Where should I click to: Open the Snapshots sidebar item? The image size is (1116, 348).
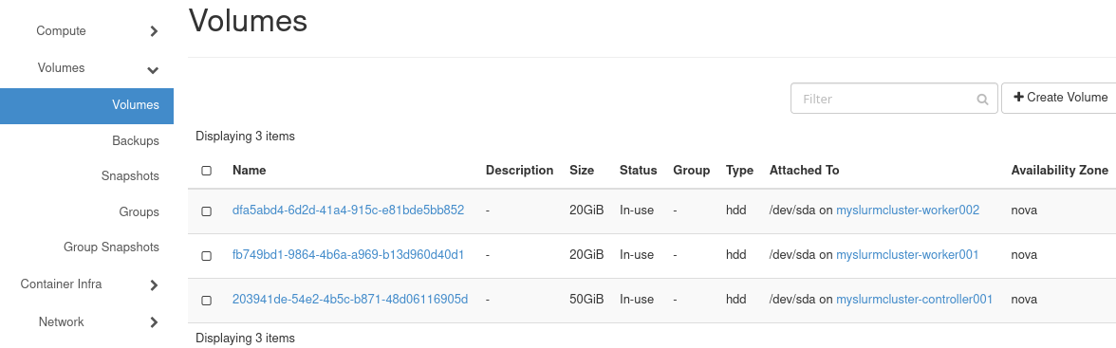(x=130, y=175)
